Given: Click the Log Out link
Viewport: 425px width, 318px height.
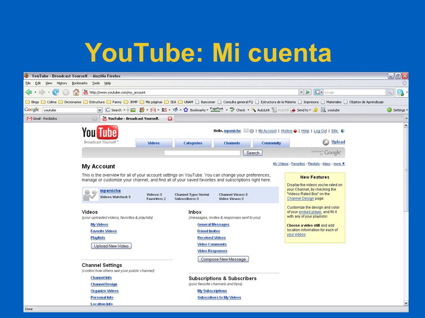Looking at the screenshot, I should point(320,131).
